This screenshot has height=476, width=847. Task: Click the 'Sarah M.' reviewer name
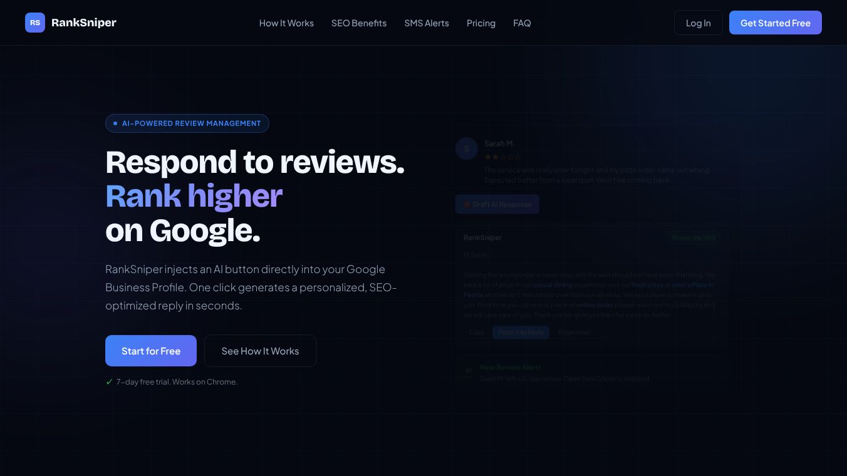pos(499,143)
